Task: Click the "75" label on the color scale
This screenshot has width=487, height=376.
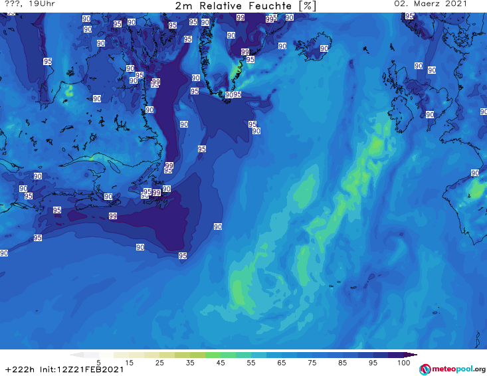Action: (312, 363)
